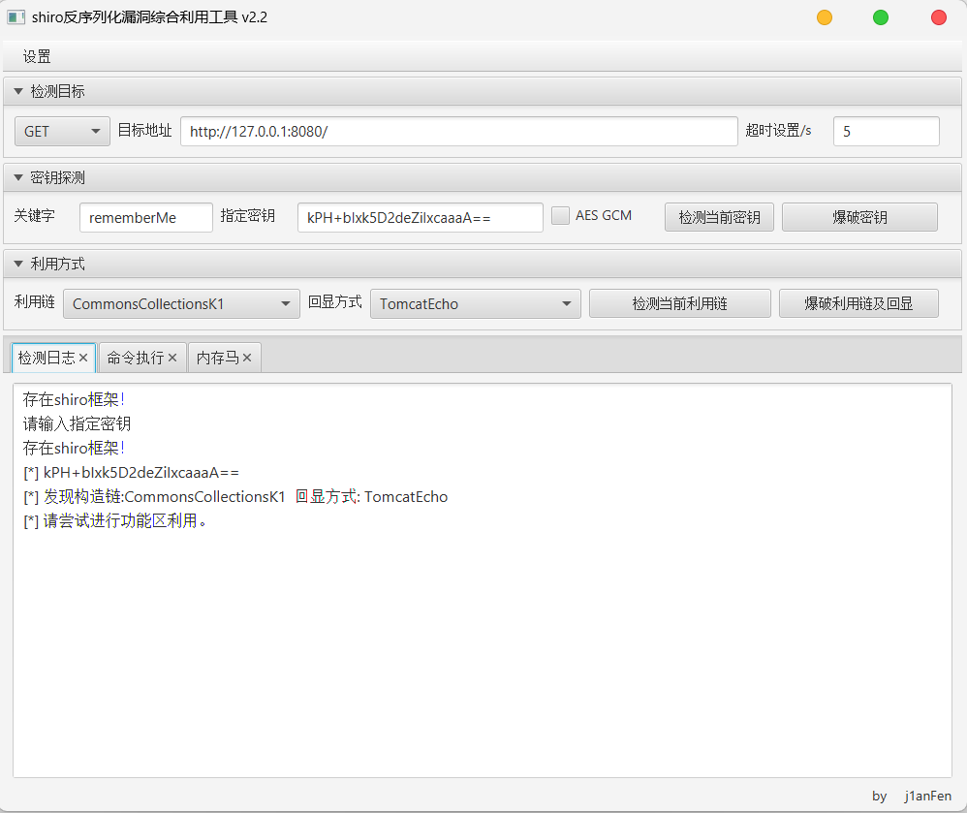Viewport: 967px width, 813px height.
Task: Click the 超时设置 timeout input field
Action: tap(887, 132)
